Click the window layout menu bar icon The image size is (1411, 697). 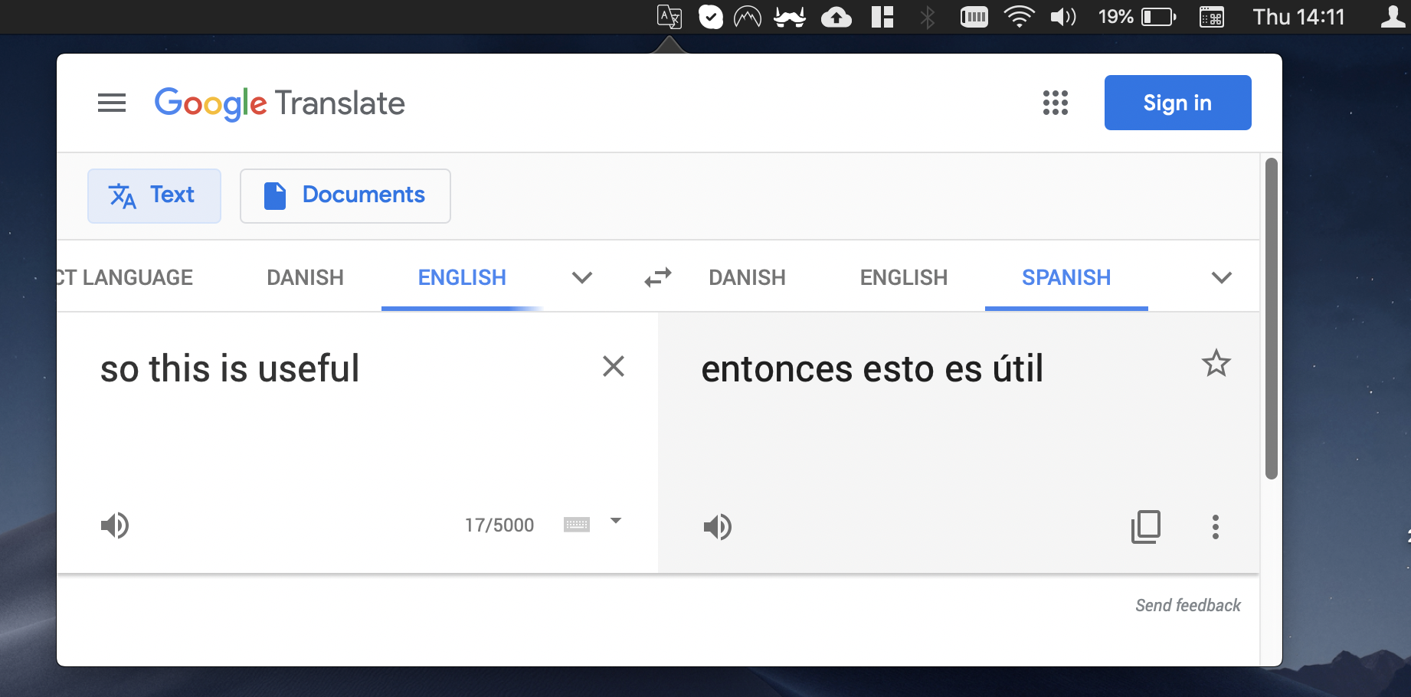[882, 17]
